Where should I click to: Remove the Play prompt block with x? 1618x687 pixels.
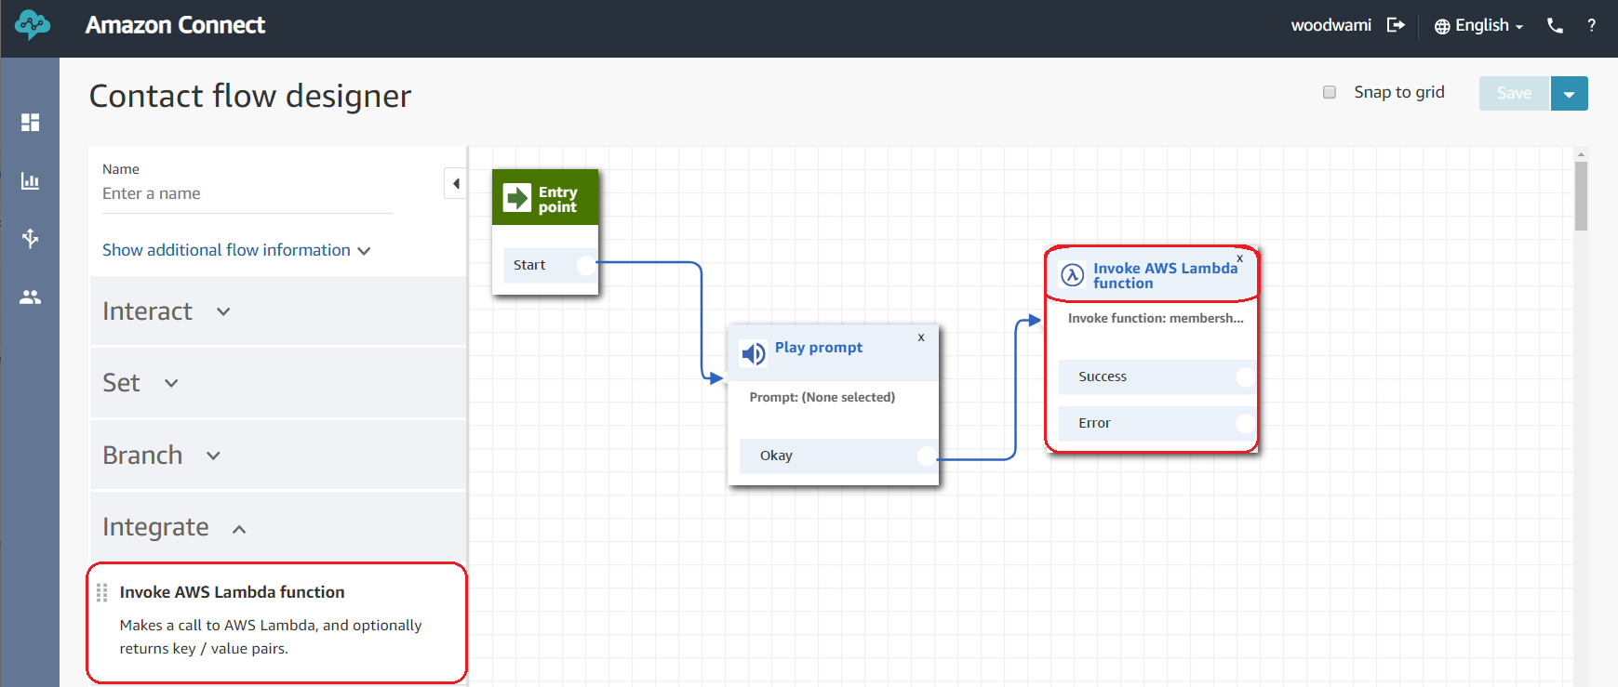tap(921, 337)
